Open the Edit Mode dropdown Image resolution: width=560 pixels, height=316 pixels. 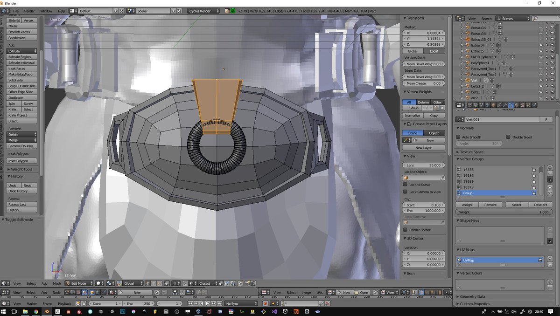click(x=79, y=283)
